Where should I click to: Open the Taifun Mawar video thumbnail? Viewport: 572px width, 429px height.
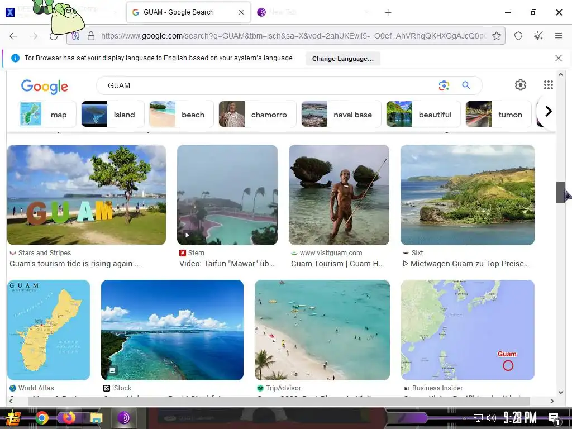[227, 195]
